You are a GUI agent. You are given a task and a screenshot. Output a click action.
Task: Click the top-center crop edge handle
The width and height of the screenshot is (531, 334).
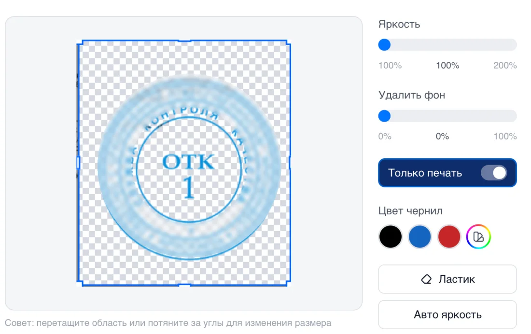[184, 41]
